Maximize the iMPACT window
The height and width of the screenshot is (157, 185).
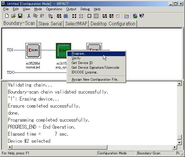point(175,4)
